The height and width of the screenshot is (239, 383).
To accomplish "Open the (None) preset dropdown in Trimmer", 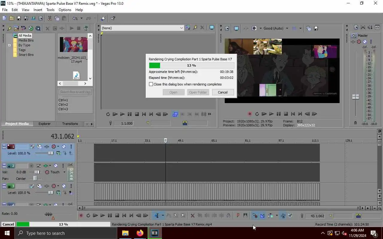I will click(x=181, y=28).
